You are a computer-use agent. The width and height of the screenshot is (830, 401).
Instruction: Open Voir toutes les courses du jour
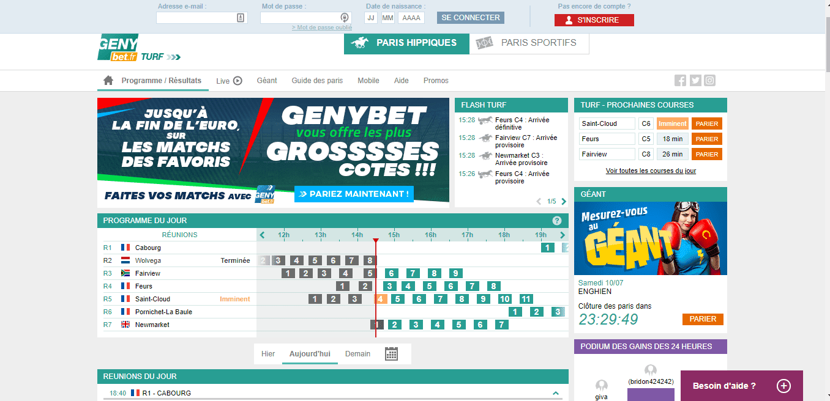pyautogui.click(x=651, y=171)
